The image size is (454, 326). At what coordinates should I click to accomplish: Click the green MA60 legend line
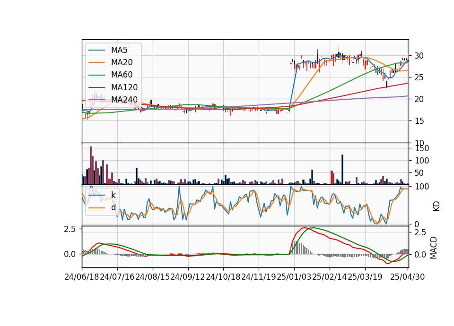pos(96,75)
